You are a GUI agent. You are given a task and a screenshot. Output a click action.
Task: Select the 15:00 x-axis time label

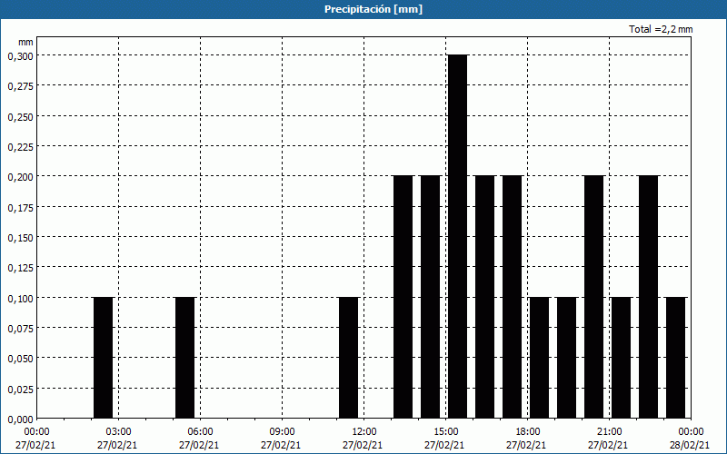point(445,432)
